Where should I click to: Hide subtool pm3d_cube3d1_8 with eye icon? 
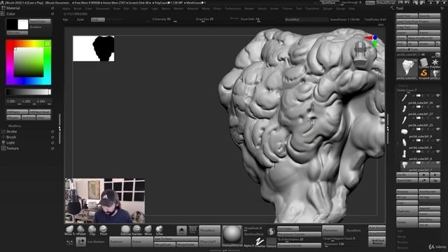pos(437,129)
